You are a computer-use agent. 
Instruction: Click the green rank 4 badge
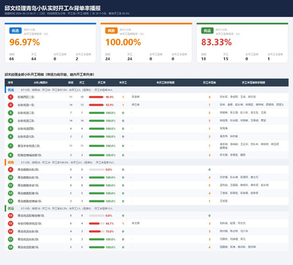pyautogui.click(x=11, y=121)
